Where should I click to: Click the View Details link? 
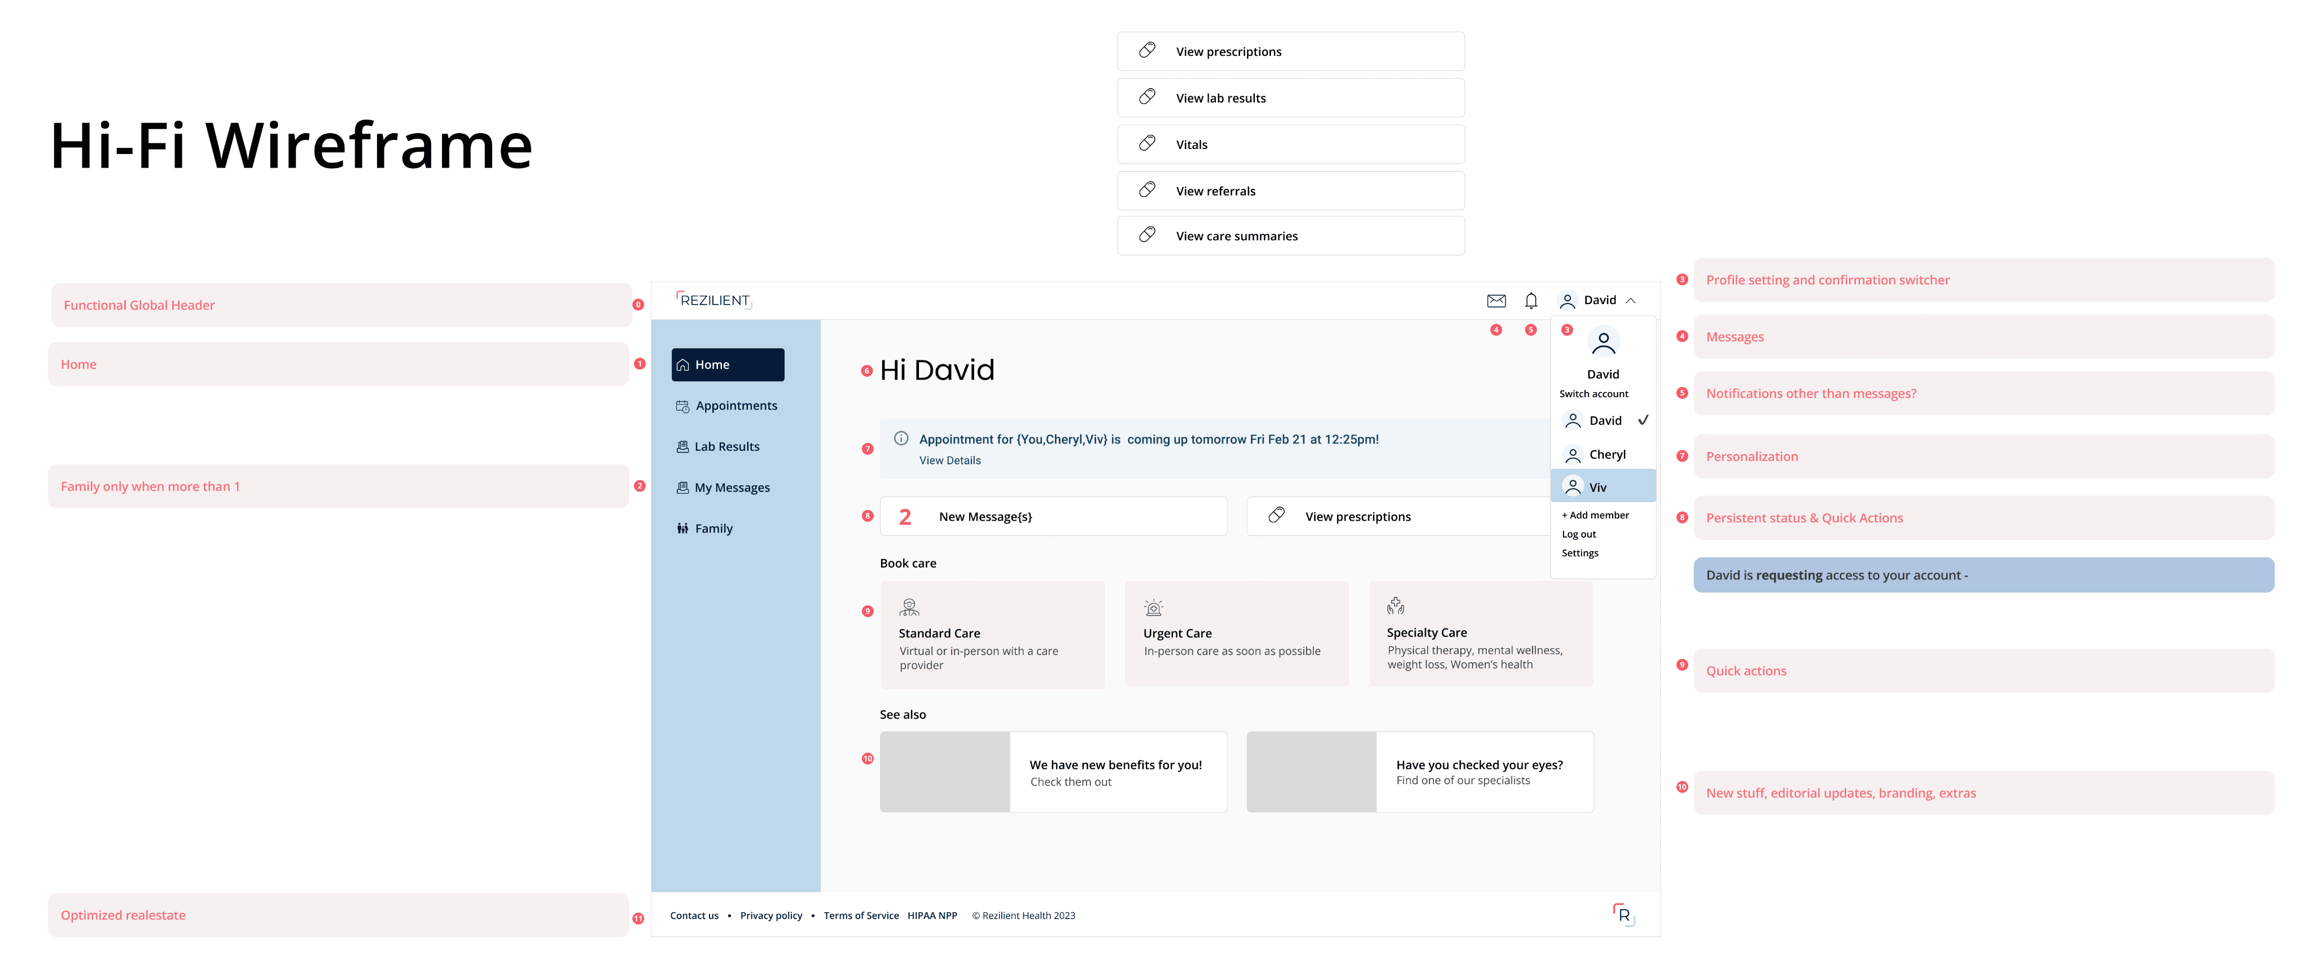949,460
